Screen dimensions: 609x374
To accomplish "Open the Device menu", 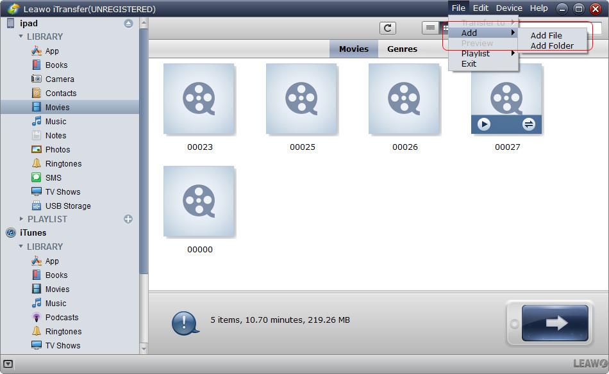I will pos(509,8).
